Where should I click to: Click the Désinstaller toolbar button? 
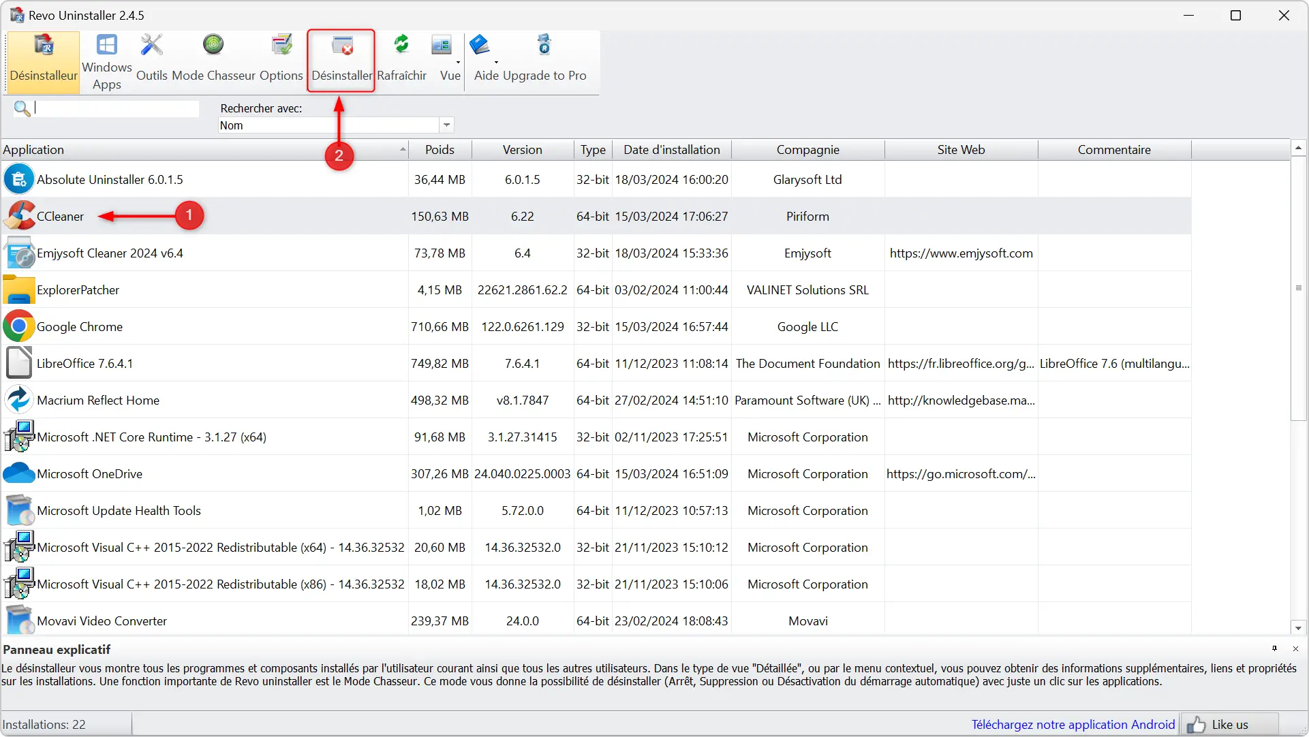coord(341,60)
